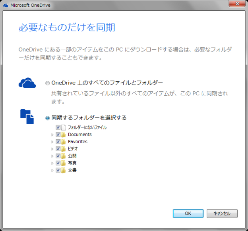Click the キャンセル button
The width and height of the screenshot is (248, 231).
[222, 214]
